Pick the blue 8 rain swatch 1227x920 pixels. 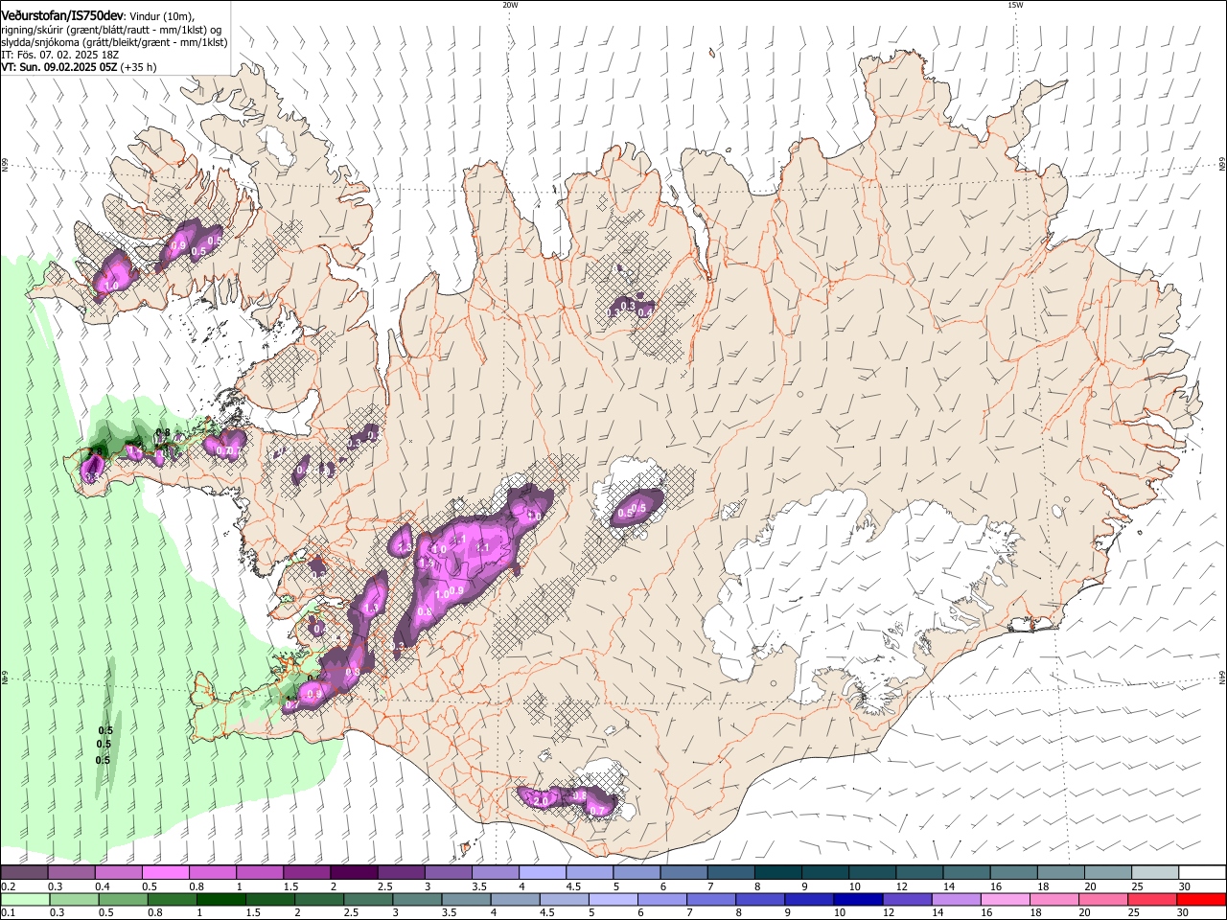(760, 899)
